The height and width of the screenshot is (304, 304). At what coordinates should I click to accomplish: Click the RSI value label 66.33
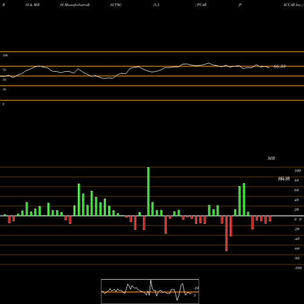click(x=280, y=66)
